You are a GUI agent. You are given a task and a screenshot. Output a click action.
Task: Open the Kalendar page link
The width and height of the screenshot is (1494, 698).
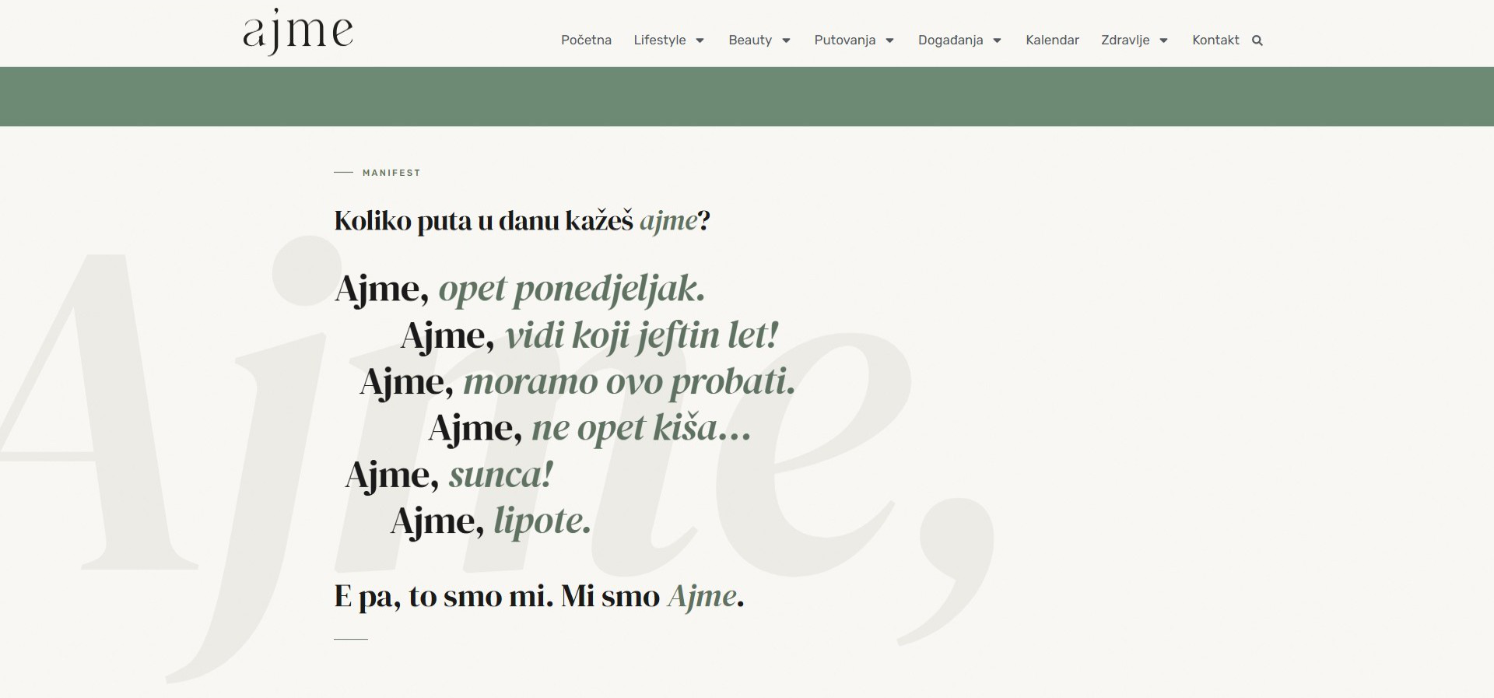(x=1052, y=40)
